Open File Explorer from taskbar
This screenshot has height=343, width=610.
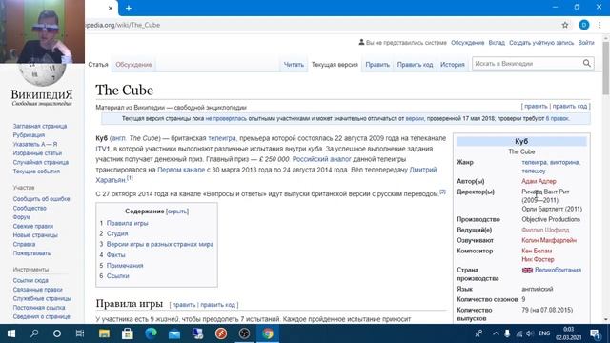pyautogui.click(x=104, y=333)
